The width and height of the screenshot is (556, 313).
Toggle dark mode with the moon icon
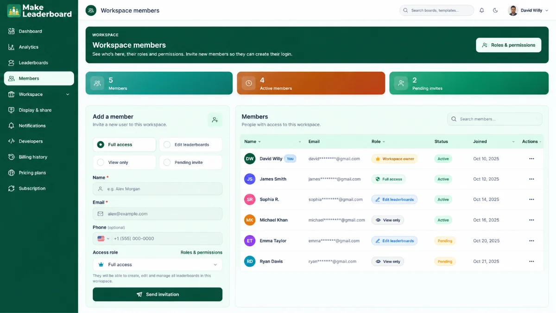tap(495, 10)
